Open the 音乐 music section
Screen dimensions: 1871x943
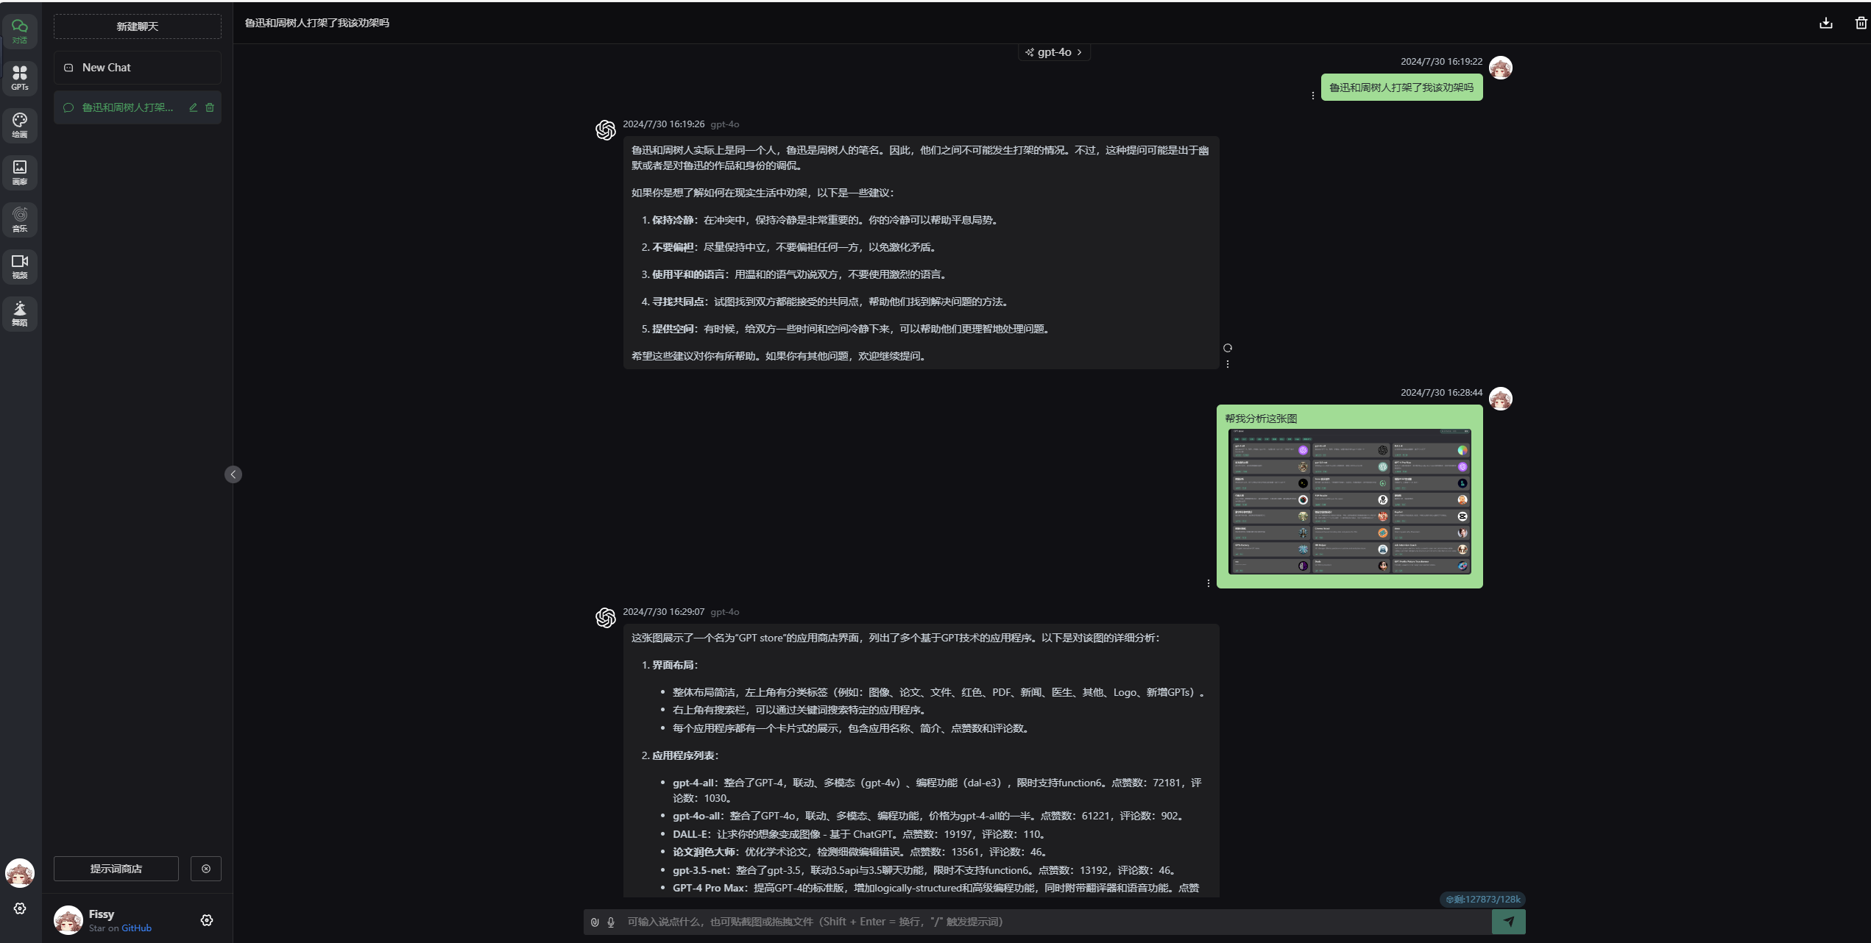click(x=20, y=219)
